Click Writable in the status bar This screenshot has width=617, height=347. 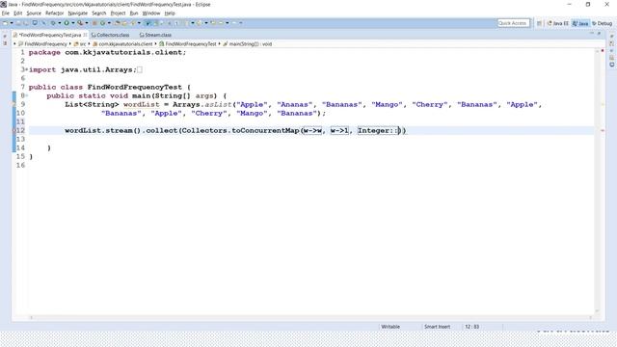(390, 327)
